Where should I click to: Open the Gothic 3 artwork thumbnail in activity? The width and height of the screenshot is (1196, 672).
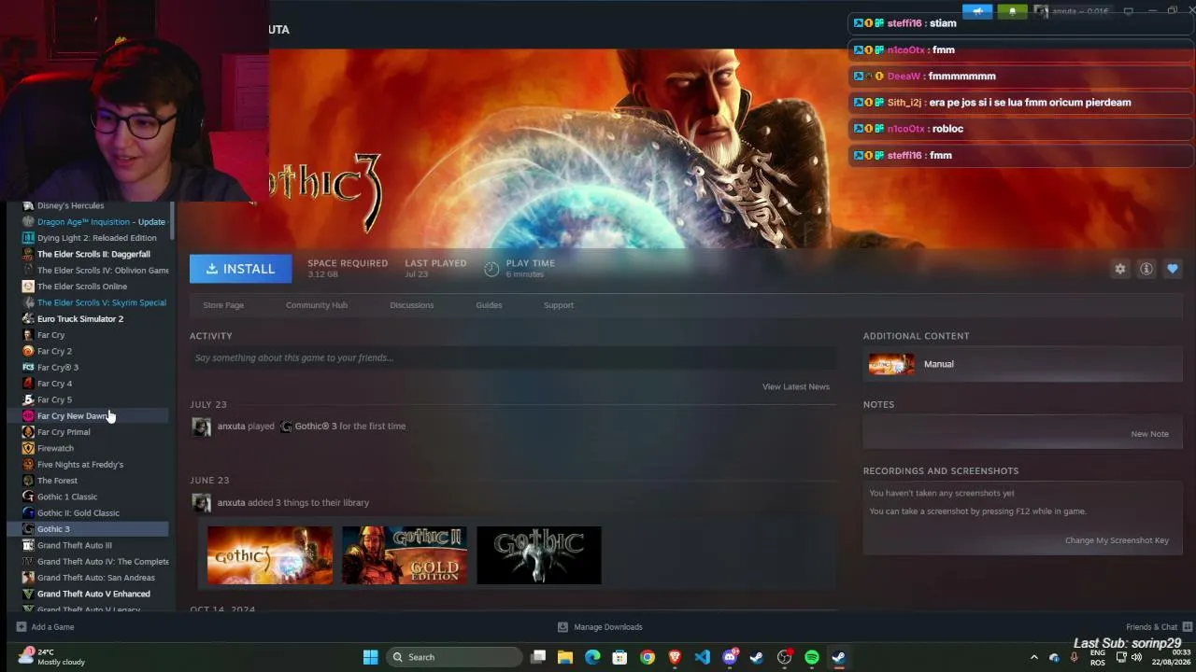pyautogui.click(x=270, y=555)
